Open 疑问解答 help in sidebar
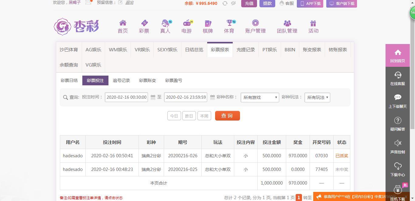Screen dimensions: 415x201 (x=397, y=124)
